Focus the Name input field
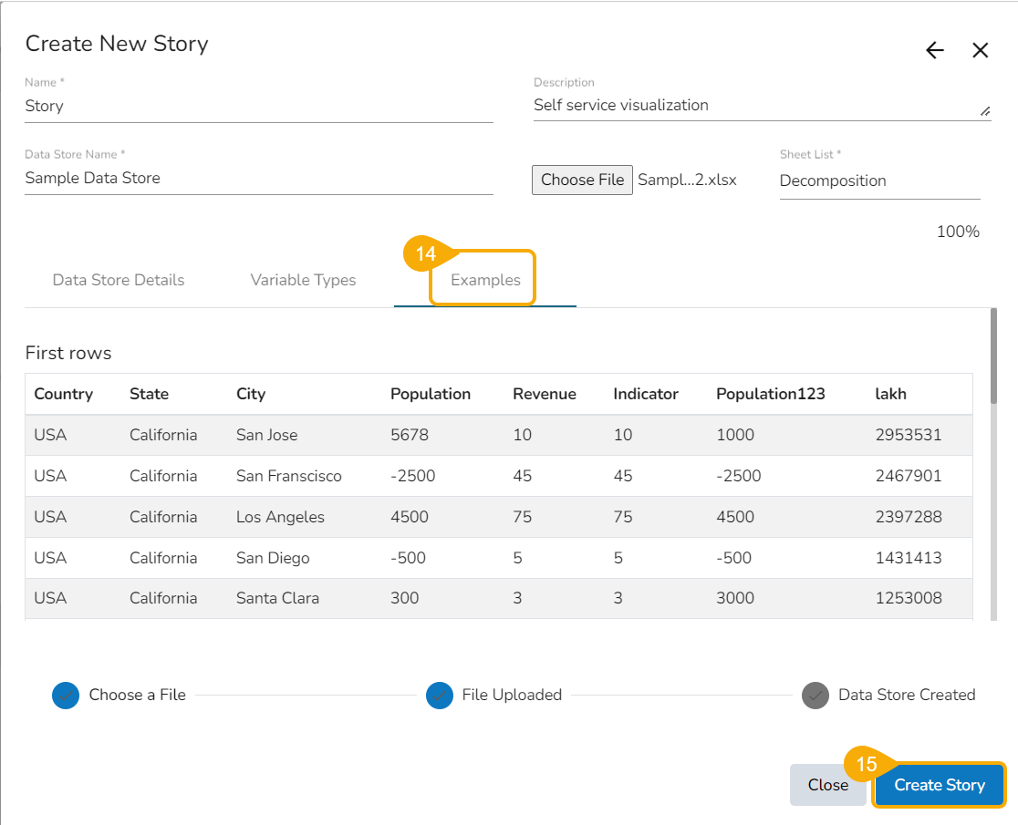This screenshot has width=1018, height=825. pos(258,106)
